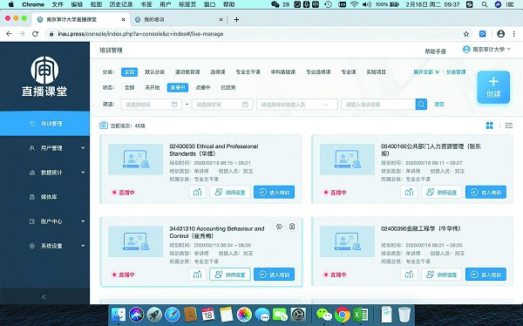Open 培训管理 in the sidebar
The height and width of the screenshot is (326, 523).
pos(44,124)
